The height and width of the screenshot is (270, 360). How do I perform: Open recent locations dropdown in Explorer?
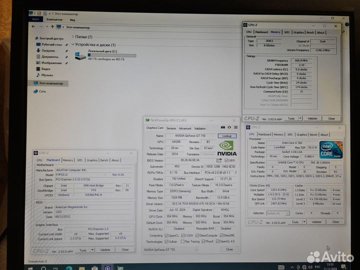point(47,27)
